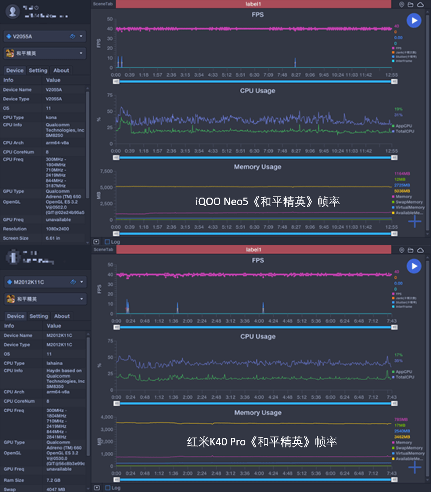Click left range handle of V2055A FPS chart
Screen dimensions: 431x492
(116, 82)
